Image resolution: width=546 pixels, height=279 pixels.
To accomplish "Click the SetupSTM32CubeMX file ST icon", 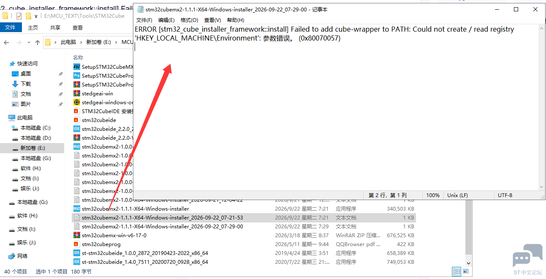I will click(x=76, y=67).
